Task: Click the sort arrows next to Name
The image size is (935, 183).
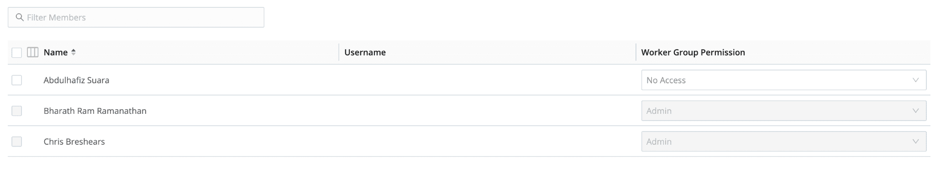Action: [x=74, y=52]
